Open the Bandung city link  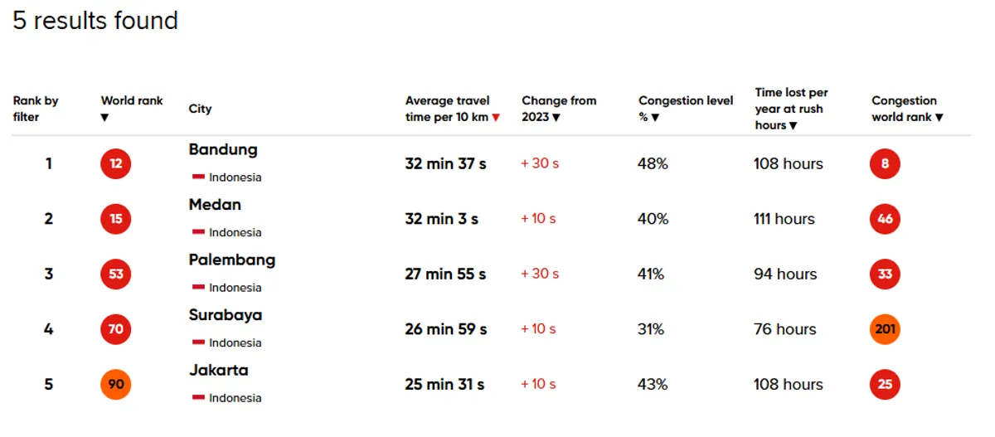tap(223, 150)
